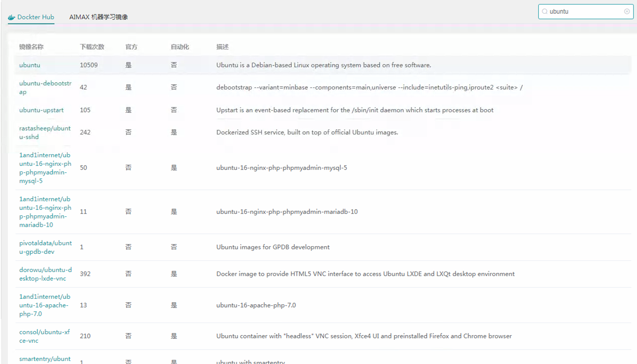
Task: Open the ubuntu image link
Action: (x=30, y=65)
